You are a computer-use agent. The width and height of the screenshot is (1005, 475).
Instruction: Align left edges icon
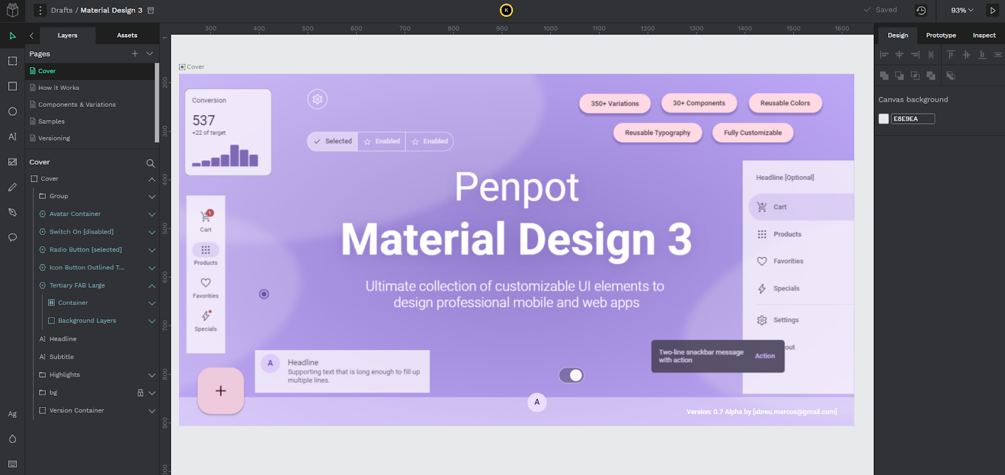coord(884,55)
